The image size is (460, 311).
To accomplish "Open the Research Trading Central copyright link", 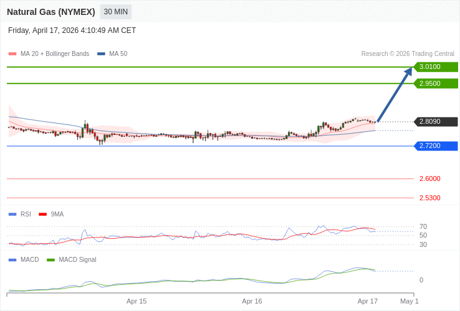I will point(408,54).
